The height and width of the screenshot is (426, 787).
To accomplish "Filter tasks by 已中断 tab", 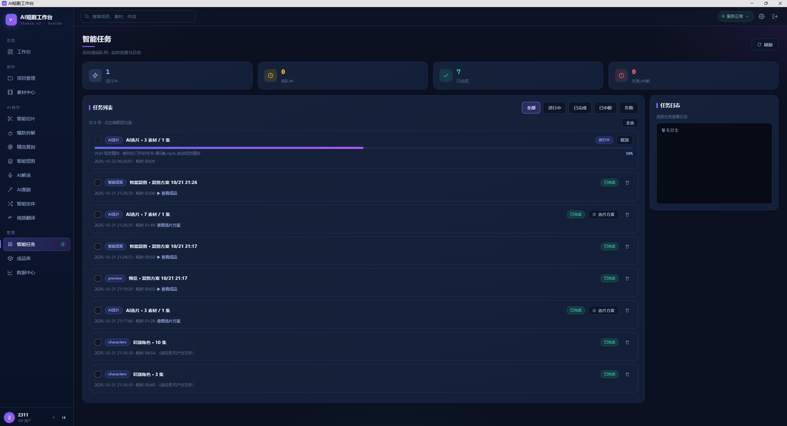I will click(605, 108).
